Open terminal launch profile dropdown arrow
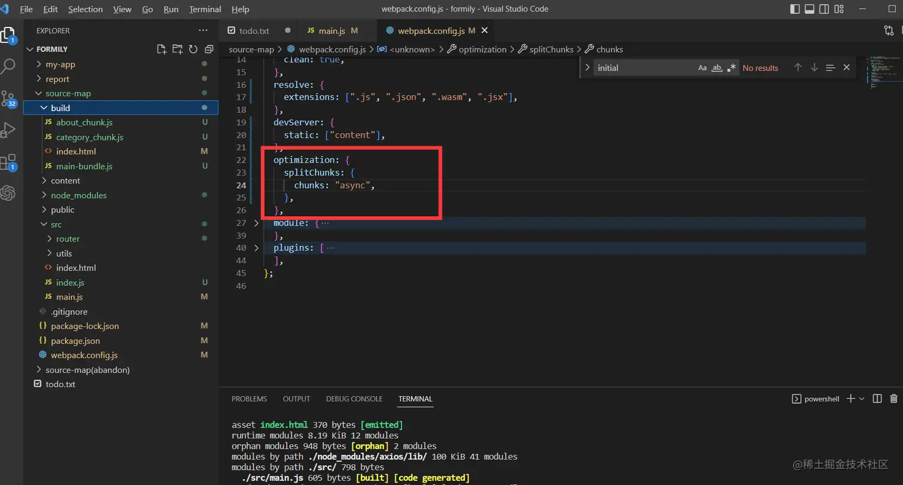This screenshot has width=903, height=485. 862,398
